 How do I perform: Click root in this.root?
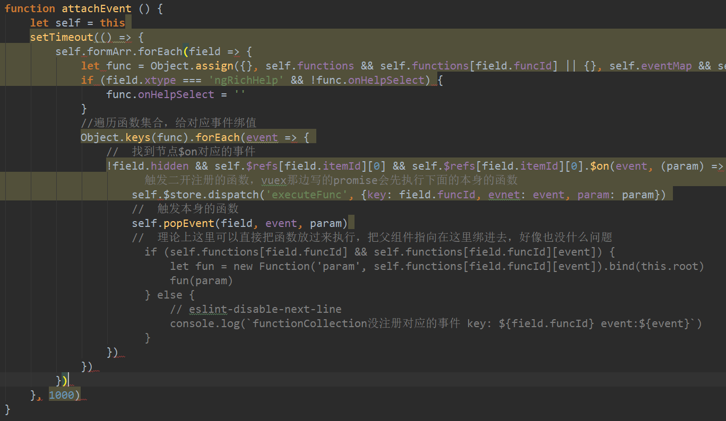click(x=686, y=266)
